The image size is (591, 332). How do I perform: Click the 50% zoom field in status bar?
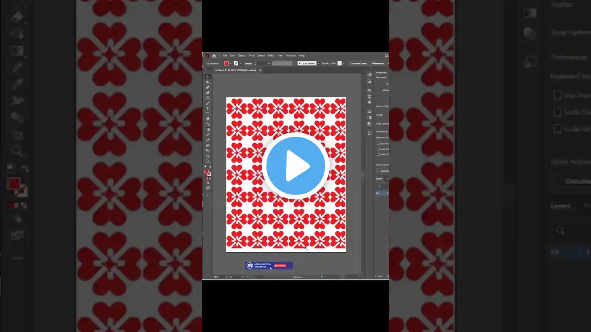[217, 277]
